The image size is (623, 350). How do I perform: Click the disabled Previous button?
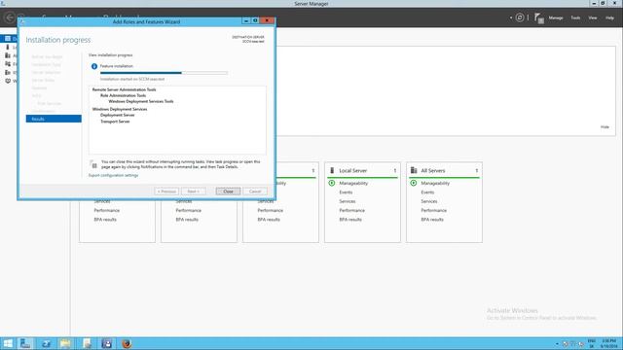pyautogui.click(x=166, y=192)
